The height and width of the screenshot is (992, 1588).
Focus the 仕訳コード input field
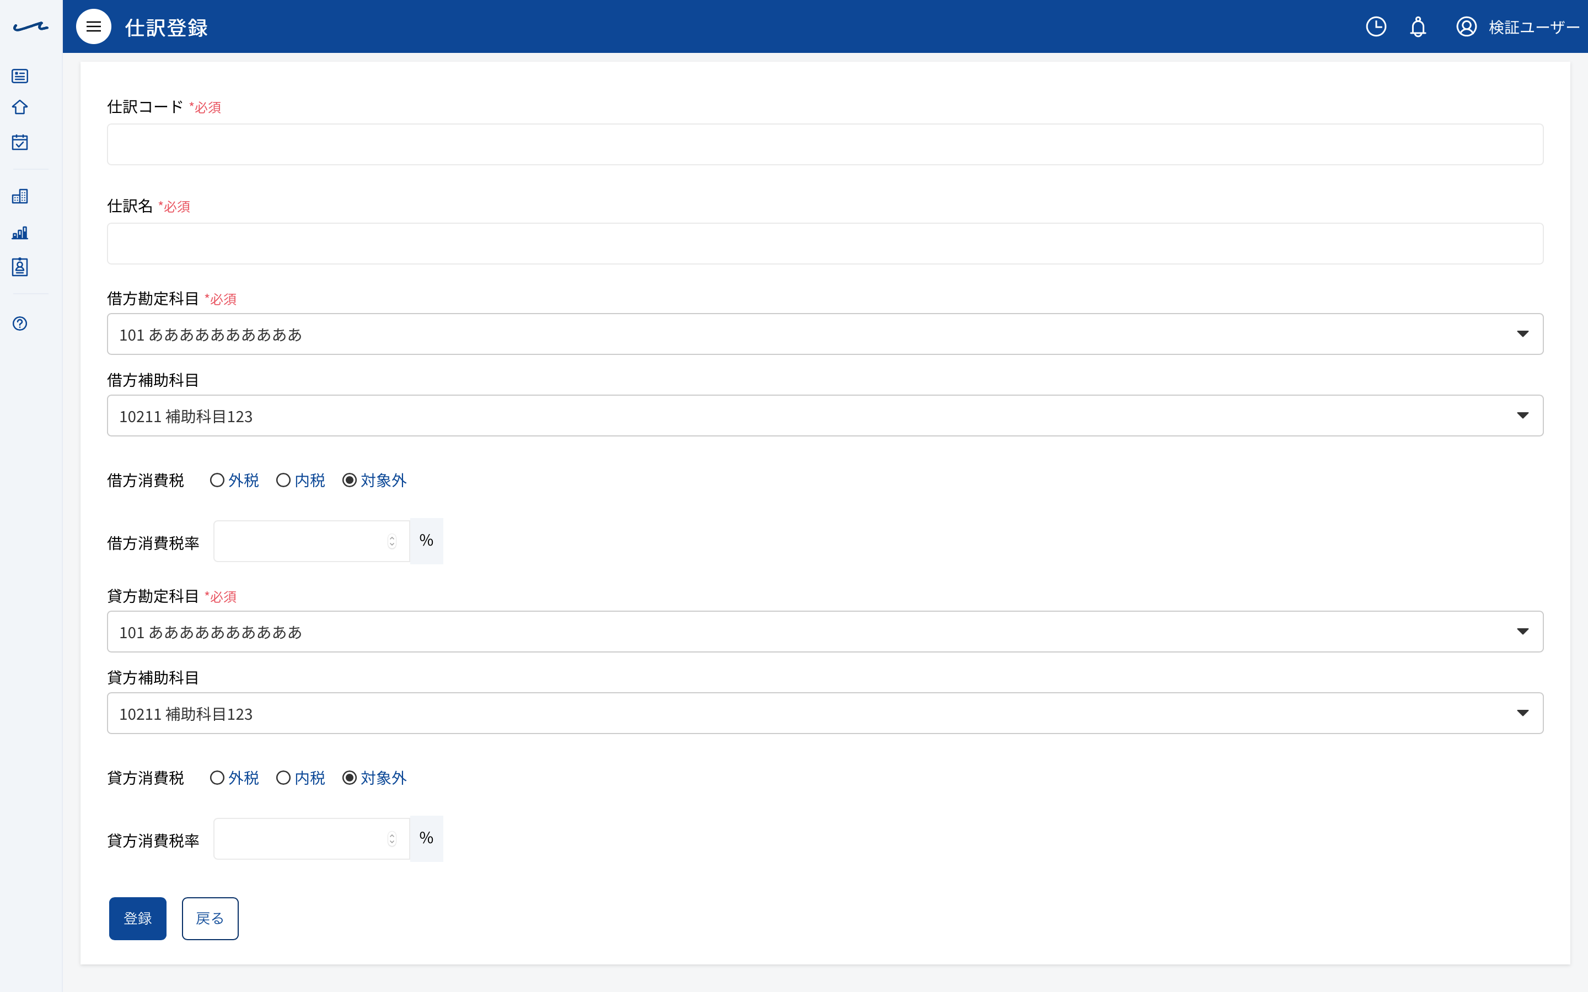tap(825, 144)
